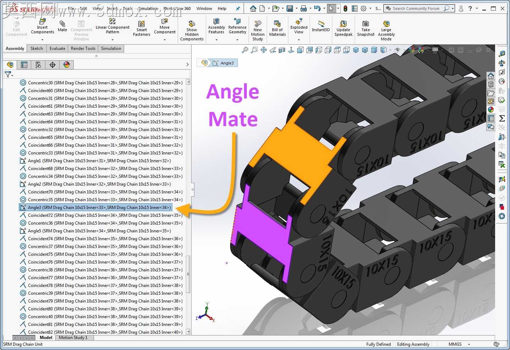Toggle the Select cursor tool
The image size is (510, 350).
(331, 9)
